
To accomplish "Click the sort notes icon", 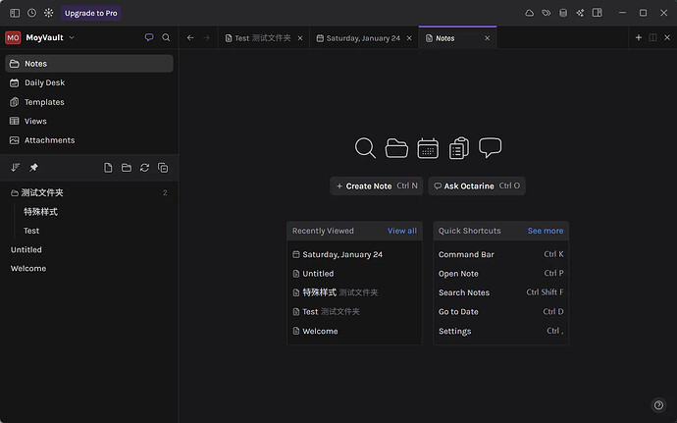I will point(15,168).
